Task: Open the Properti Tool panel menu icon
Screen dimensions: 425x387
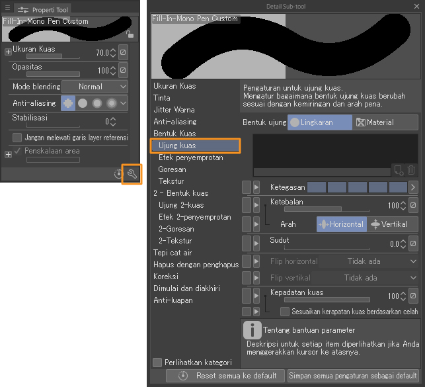Action: tap(7, 9)
